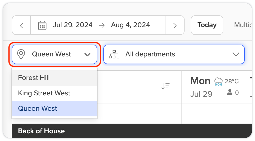Screen dimensions: 255x141
Task: Expand the All departments dropdown
Action: pyautogui.click(x=174, y=54)
